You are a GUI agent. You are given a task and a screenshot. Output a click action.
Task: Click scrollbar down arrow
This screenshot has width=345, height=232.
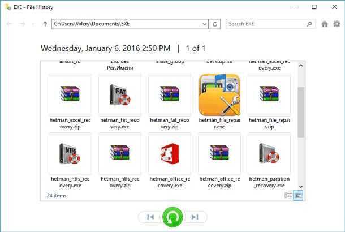point(301,187)
